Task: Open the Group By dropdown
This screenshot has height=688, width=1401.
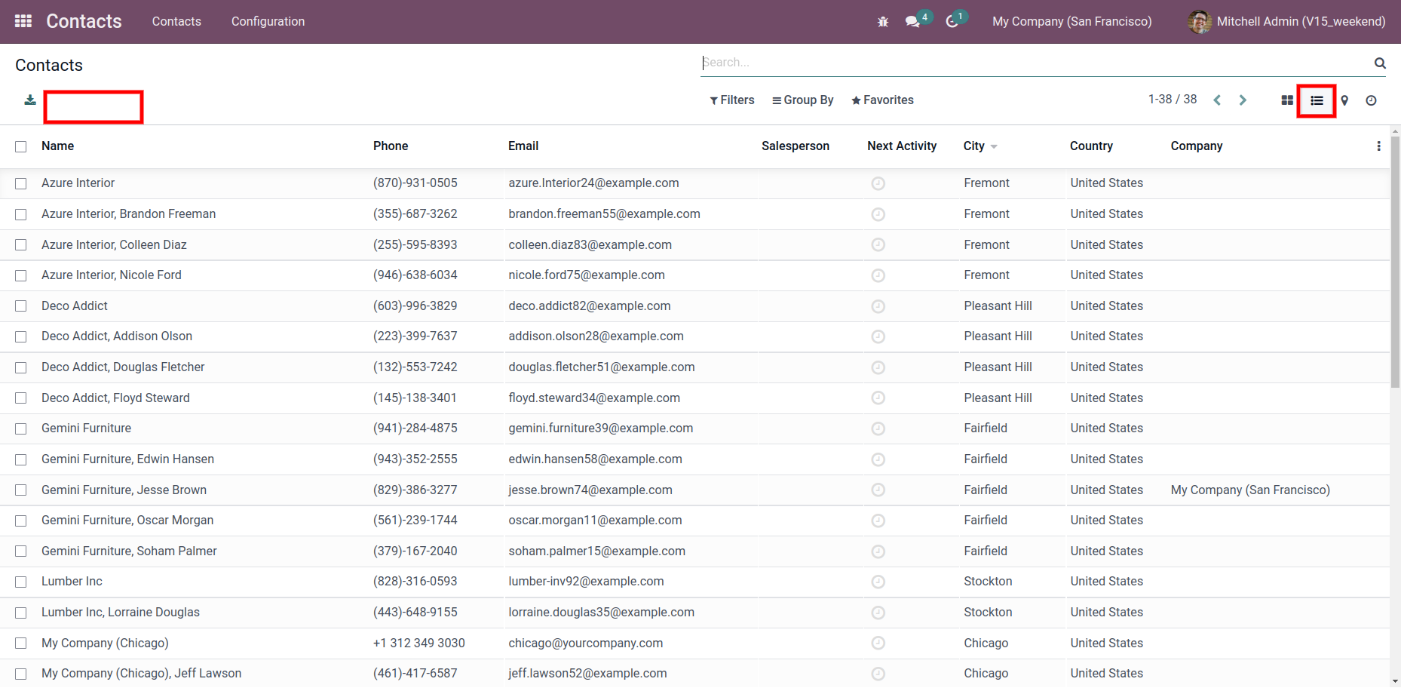Action: [802, 100]
